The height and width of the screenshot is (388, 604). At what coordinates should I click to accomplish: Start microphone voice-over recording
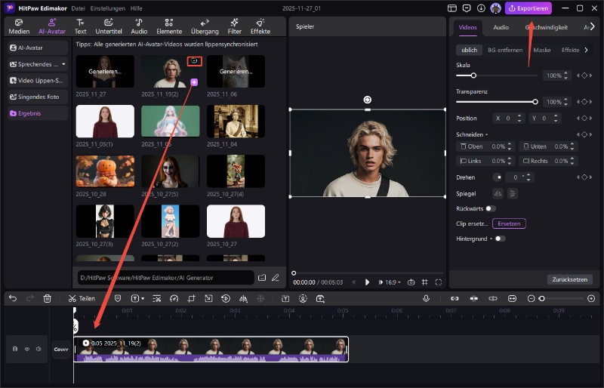tap(427, 298)
